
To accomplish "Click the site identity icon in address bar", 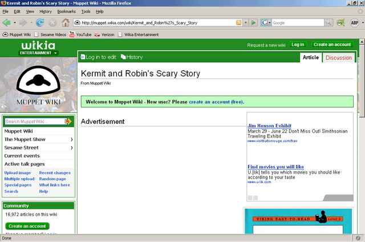I will (78, 23).
